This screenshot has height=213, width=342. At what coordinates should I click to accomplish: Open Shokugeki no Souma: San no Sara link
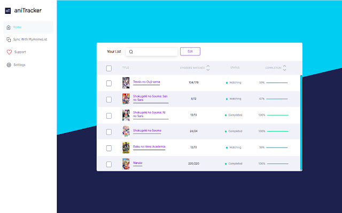151,98
